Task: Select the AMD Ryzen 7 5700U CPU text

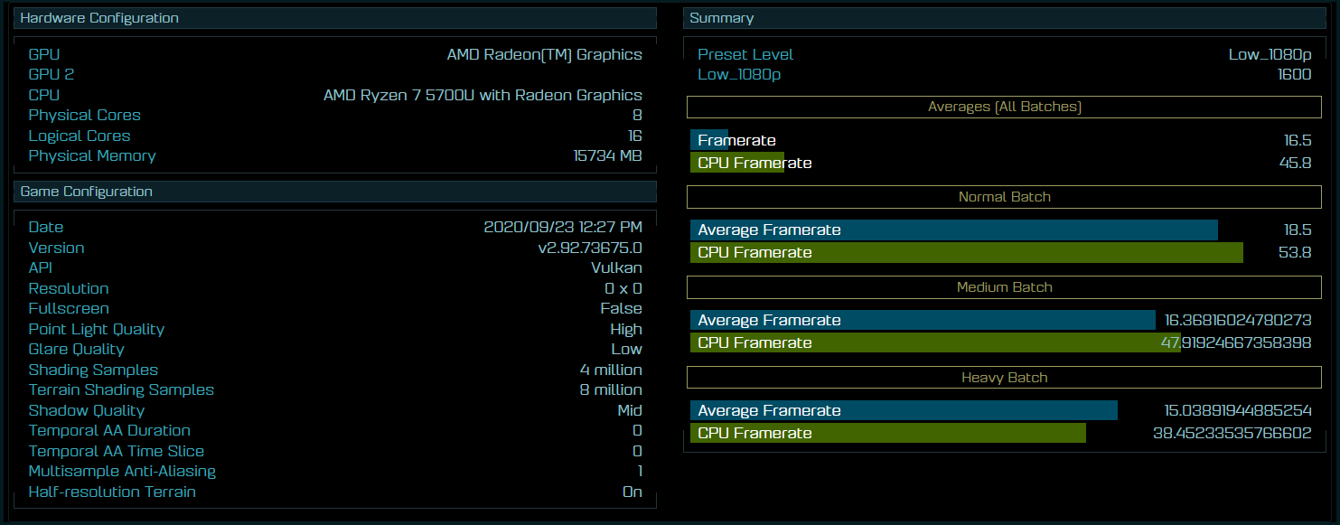Action: click(483, 95)
